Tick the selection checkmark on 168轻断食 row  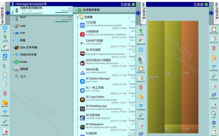(x=129, y=34)
